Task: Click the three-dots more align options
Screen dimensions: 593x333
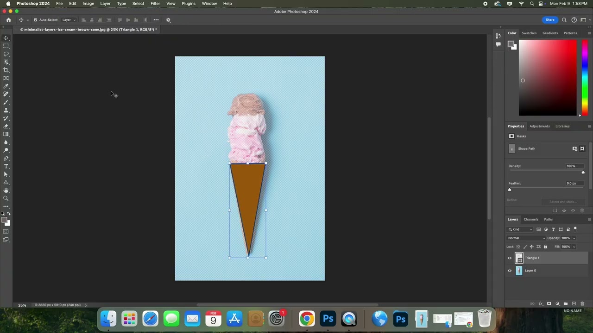Action: tap(156, 20)
